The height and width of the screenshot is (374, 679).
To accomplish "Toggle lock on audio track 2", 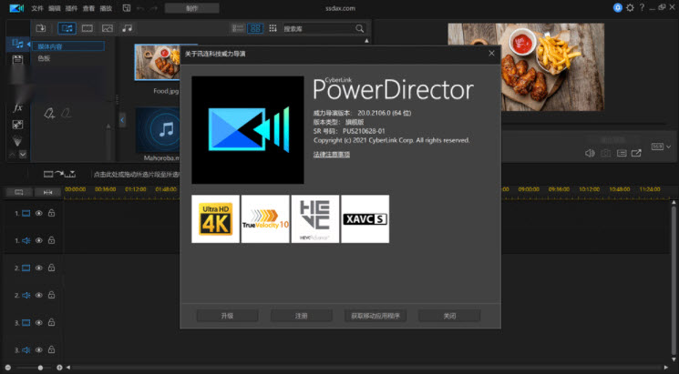I will pyautogui.click(x=51, y=296).
